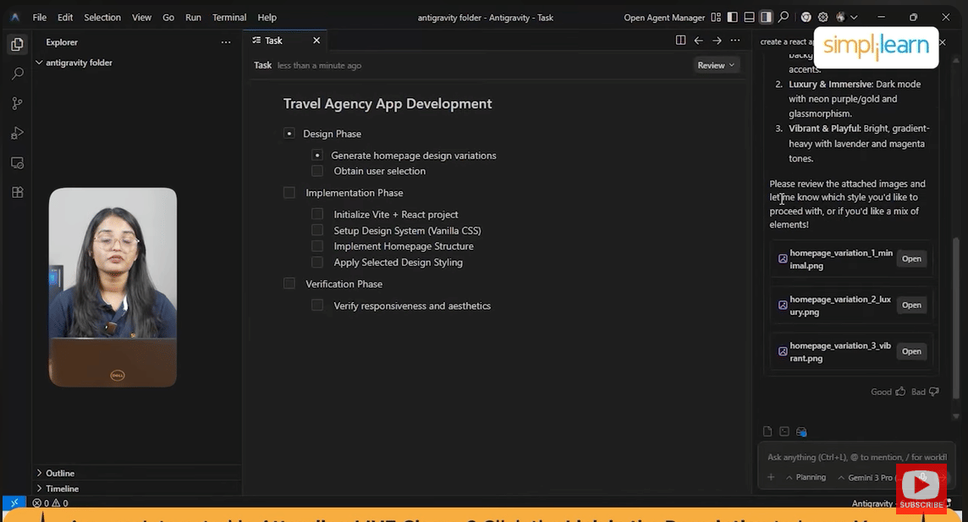The width and height of the screenshot is (968, 522).
Task: Open the Source Control view in activity bar
Action: [x=17, y=103]
